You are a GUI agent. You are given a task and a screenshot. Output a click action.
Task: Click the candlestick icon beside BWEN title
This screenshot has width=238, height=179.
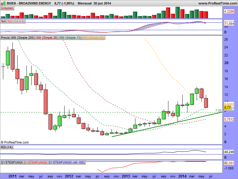4,3
